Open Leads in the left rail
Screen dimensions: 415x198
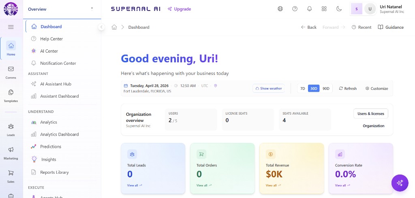tap(11, 130)
